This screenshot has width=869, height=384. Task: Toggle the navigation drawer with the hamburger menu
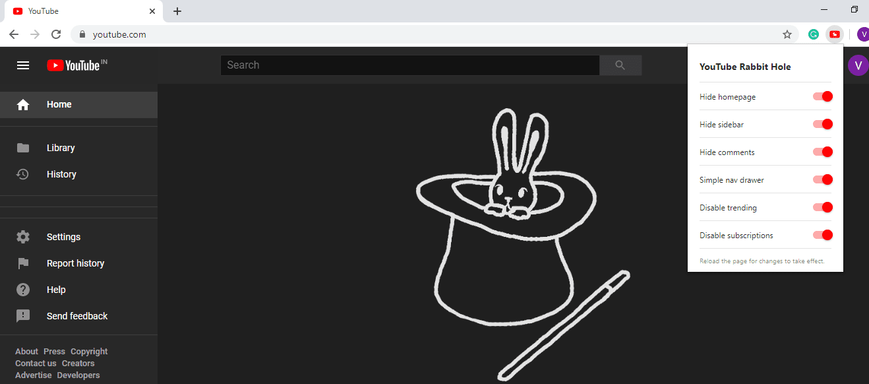pyautogui.click(x=23, y=65)
